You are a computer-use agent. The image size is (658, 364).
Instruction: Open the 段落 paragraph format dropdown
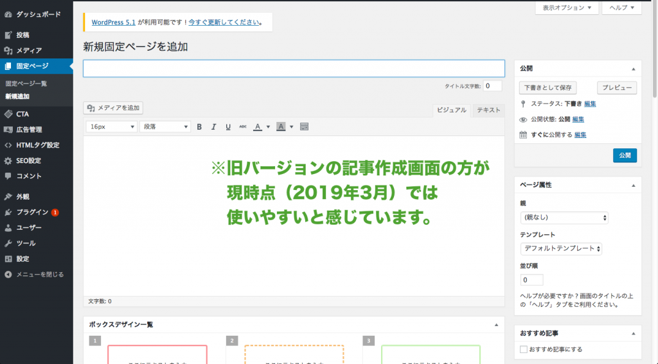[164, 127]
